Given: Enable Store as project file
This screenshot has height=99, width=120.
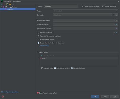Looking at the screenshot, I should pyautogui.click(x=103, y=6).
